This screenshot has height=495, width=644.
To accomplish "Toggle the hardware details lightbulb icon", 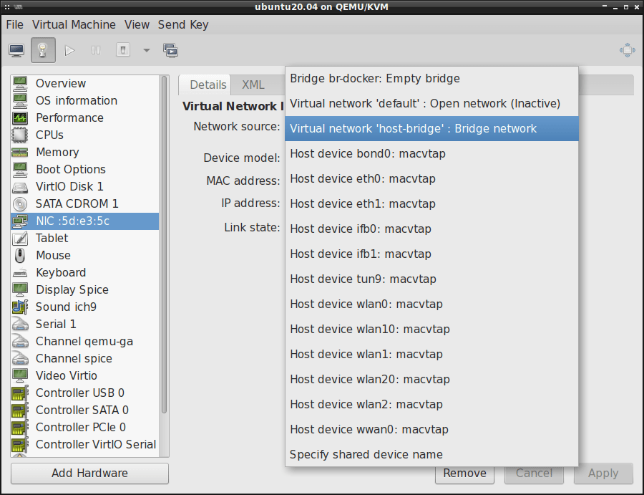I will click(x=43, y=50).
